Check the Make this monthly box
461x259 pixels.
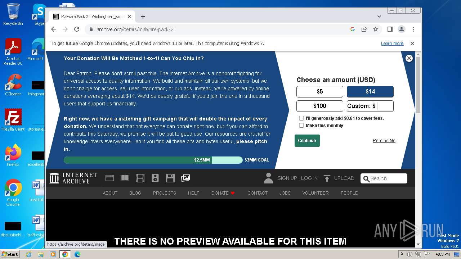301,125
